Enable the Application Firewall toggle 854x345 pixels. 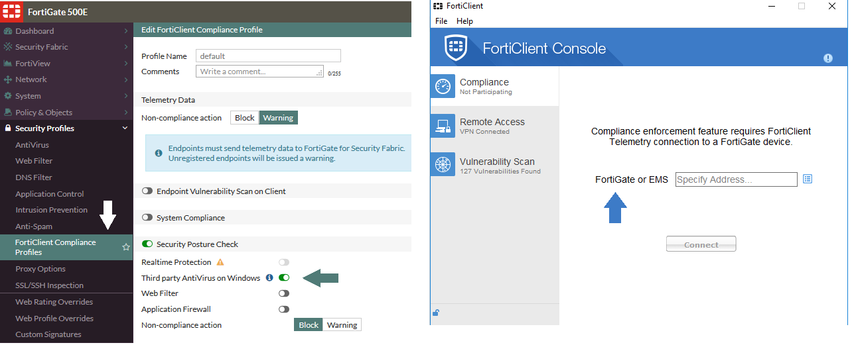[x=284, y=309]
